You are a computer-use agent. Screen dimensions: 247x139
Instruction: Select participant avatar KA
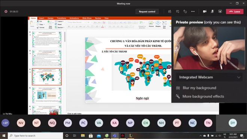point(115,123)
